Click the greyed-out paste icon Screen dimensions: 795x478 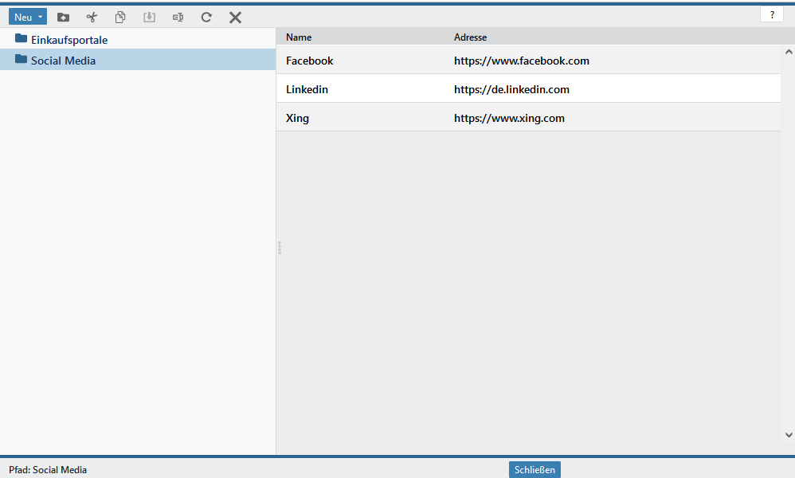[149, 17]
